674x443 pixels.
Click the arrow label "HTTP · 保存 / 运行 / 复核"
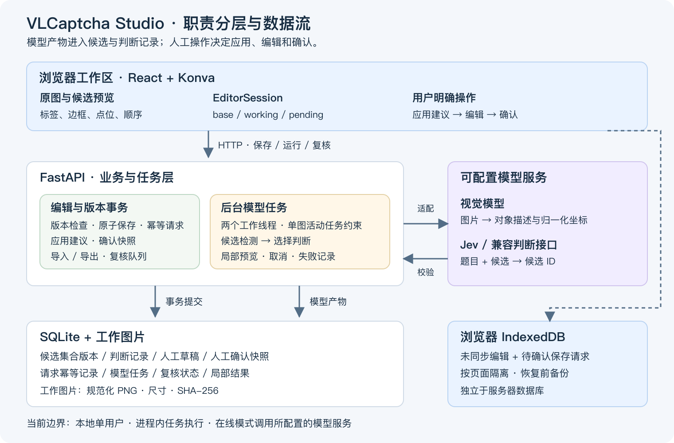pos(274,145)
